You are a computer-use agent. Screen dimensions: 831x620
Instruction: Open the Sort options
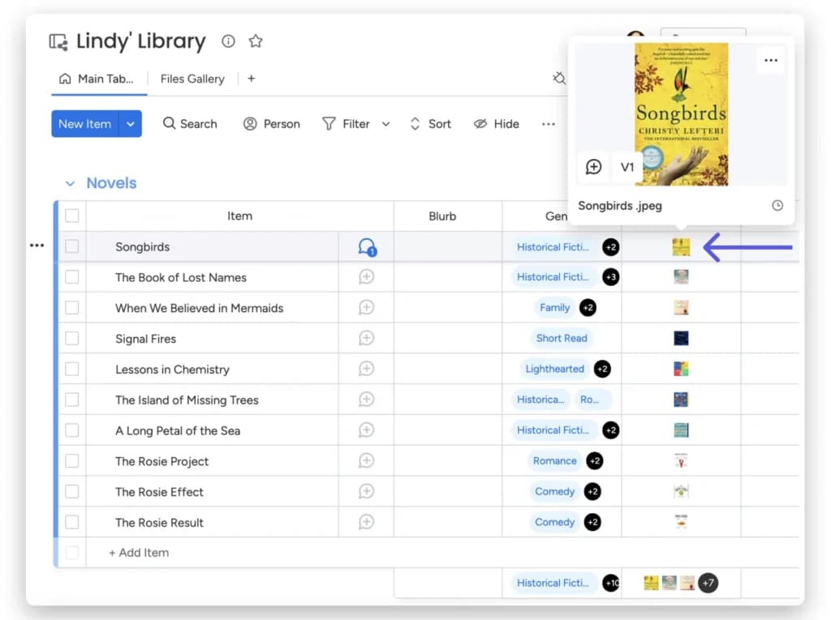click(x=430, y=124)
